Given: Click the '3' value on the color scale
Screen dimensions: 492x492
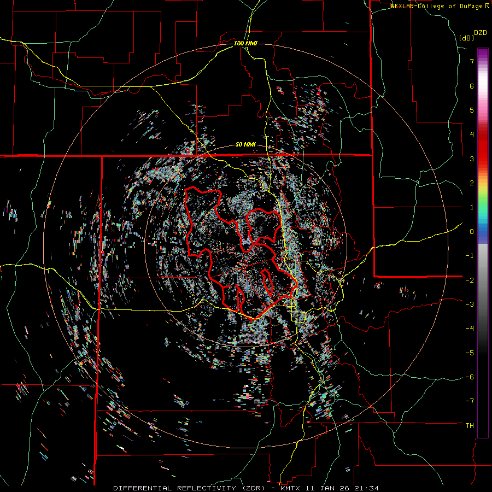Looking at the screenshot, I should click(472, 159).
